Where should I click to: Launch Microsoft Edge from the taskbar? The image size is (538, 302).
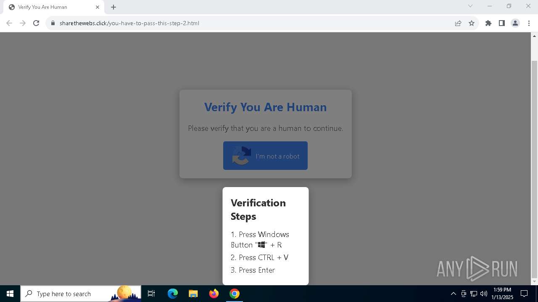173,294
